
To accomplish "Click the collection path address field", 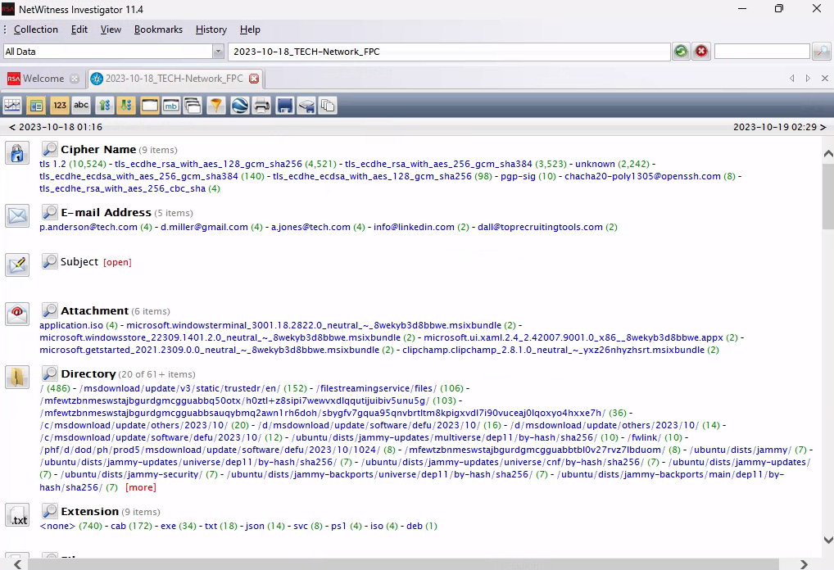I will pos(450,52).
